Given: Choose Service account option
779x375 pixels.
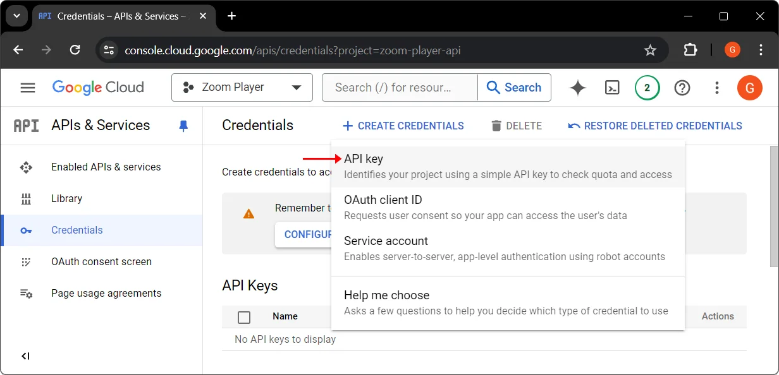Looking at the screenshot, I should click(x=508, y=249).
